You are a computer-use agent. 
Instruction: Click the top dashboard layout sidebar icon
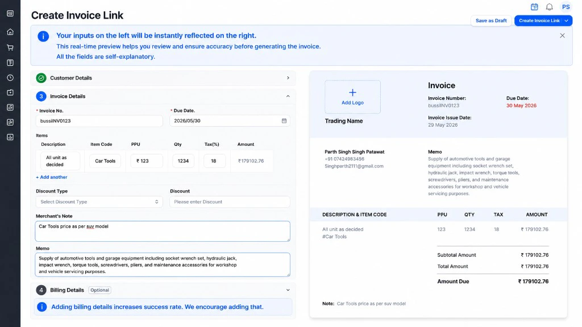[x=10, y=14]
